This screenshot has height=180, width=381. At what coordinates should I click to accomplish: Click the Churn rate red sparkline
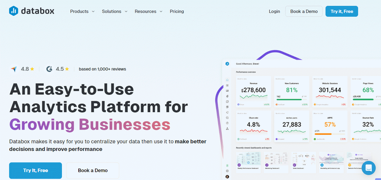point(254,131)
